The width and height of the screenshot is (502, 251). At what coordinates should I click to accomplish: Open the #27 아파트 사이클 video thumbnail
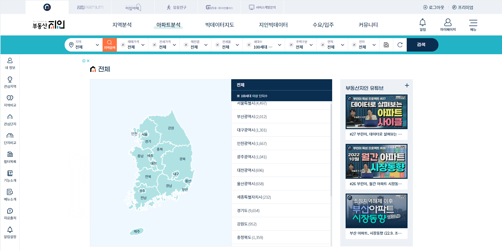(376, 112)
